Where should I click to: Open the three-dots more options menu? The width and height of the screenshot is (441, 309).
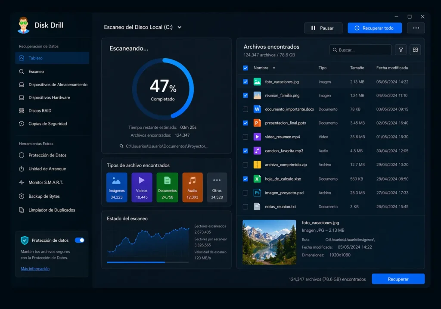pos(416,28)
